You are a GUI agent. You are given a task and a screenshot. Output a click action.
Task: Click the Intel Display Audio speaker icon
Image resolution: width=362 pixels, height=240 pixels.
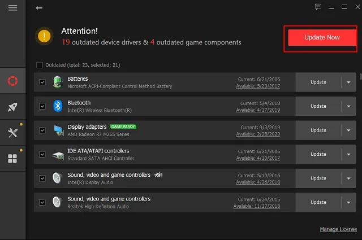[x=57, y=178]
